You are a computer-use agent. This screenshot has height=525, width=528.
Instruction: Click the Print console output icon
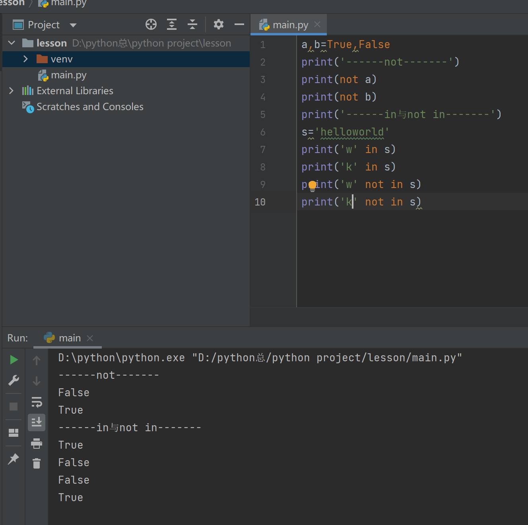click(37, 443)
